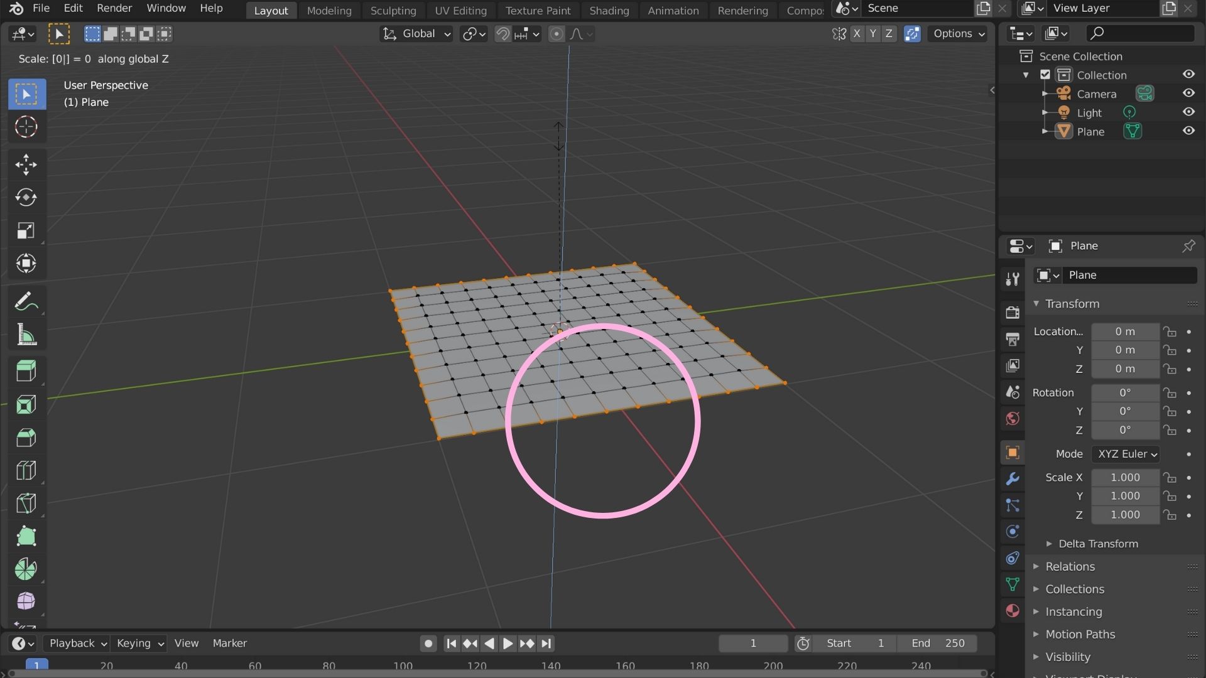Open the World properties tab

1012,418
